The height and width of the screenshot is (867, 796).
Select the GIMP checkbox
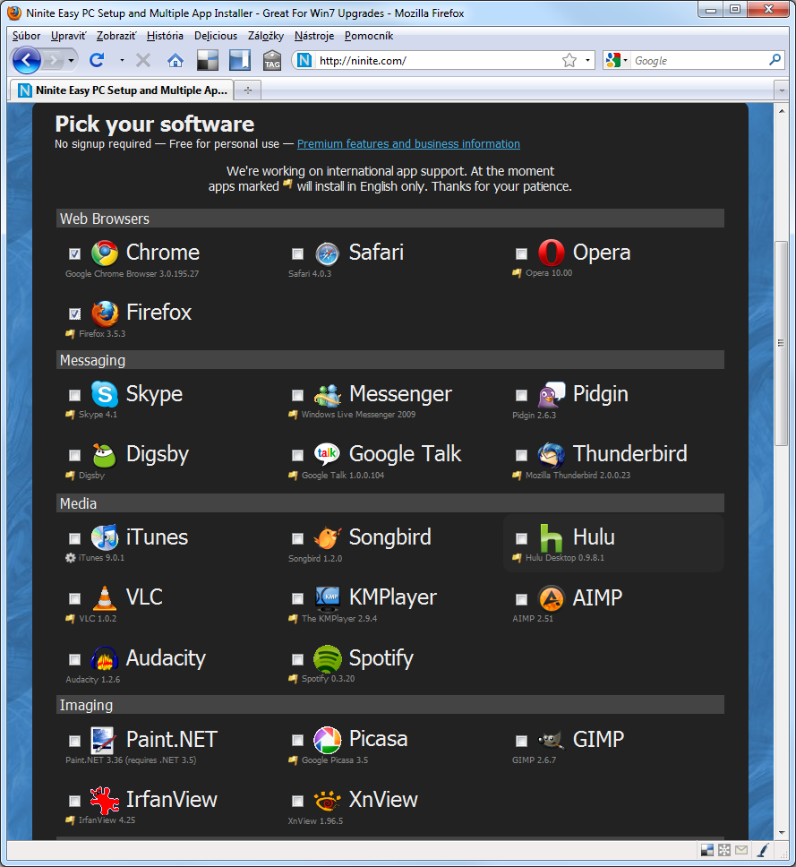521,741
